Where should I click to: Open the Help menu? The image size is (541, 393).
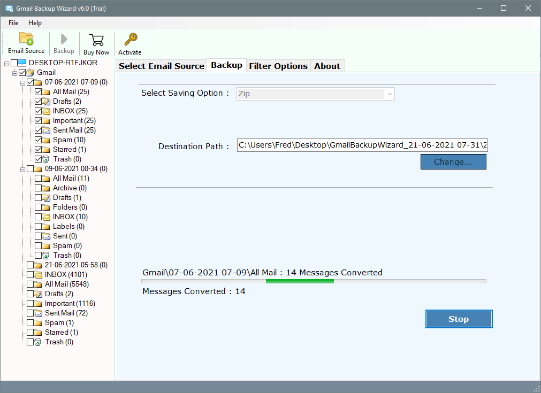pyautogui.click(x=35, y=23)
